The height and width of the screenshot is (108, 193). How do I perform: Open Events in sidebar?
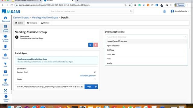tap(5, 73)
